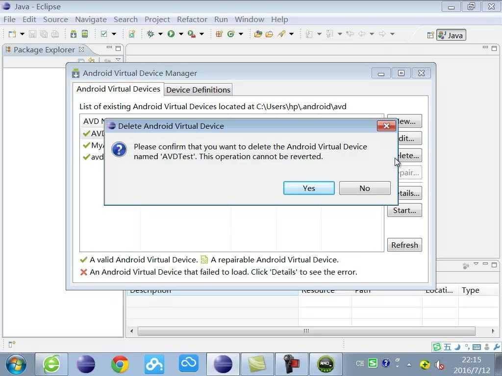This screenshot has height=376, width=502.
Task: Open the Refactor menu
Action: click(192, 20)
